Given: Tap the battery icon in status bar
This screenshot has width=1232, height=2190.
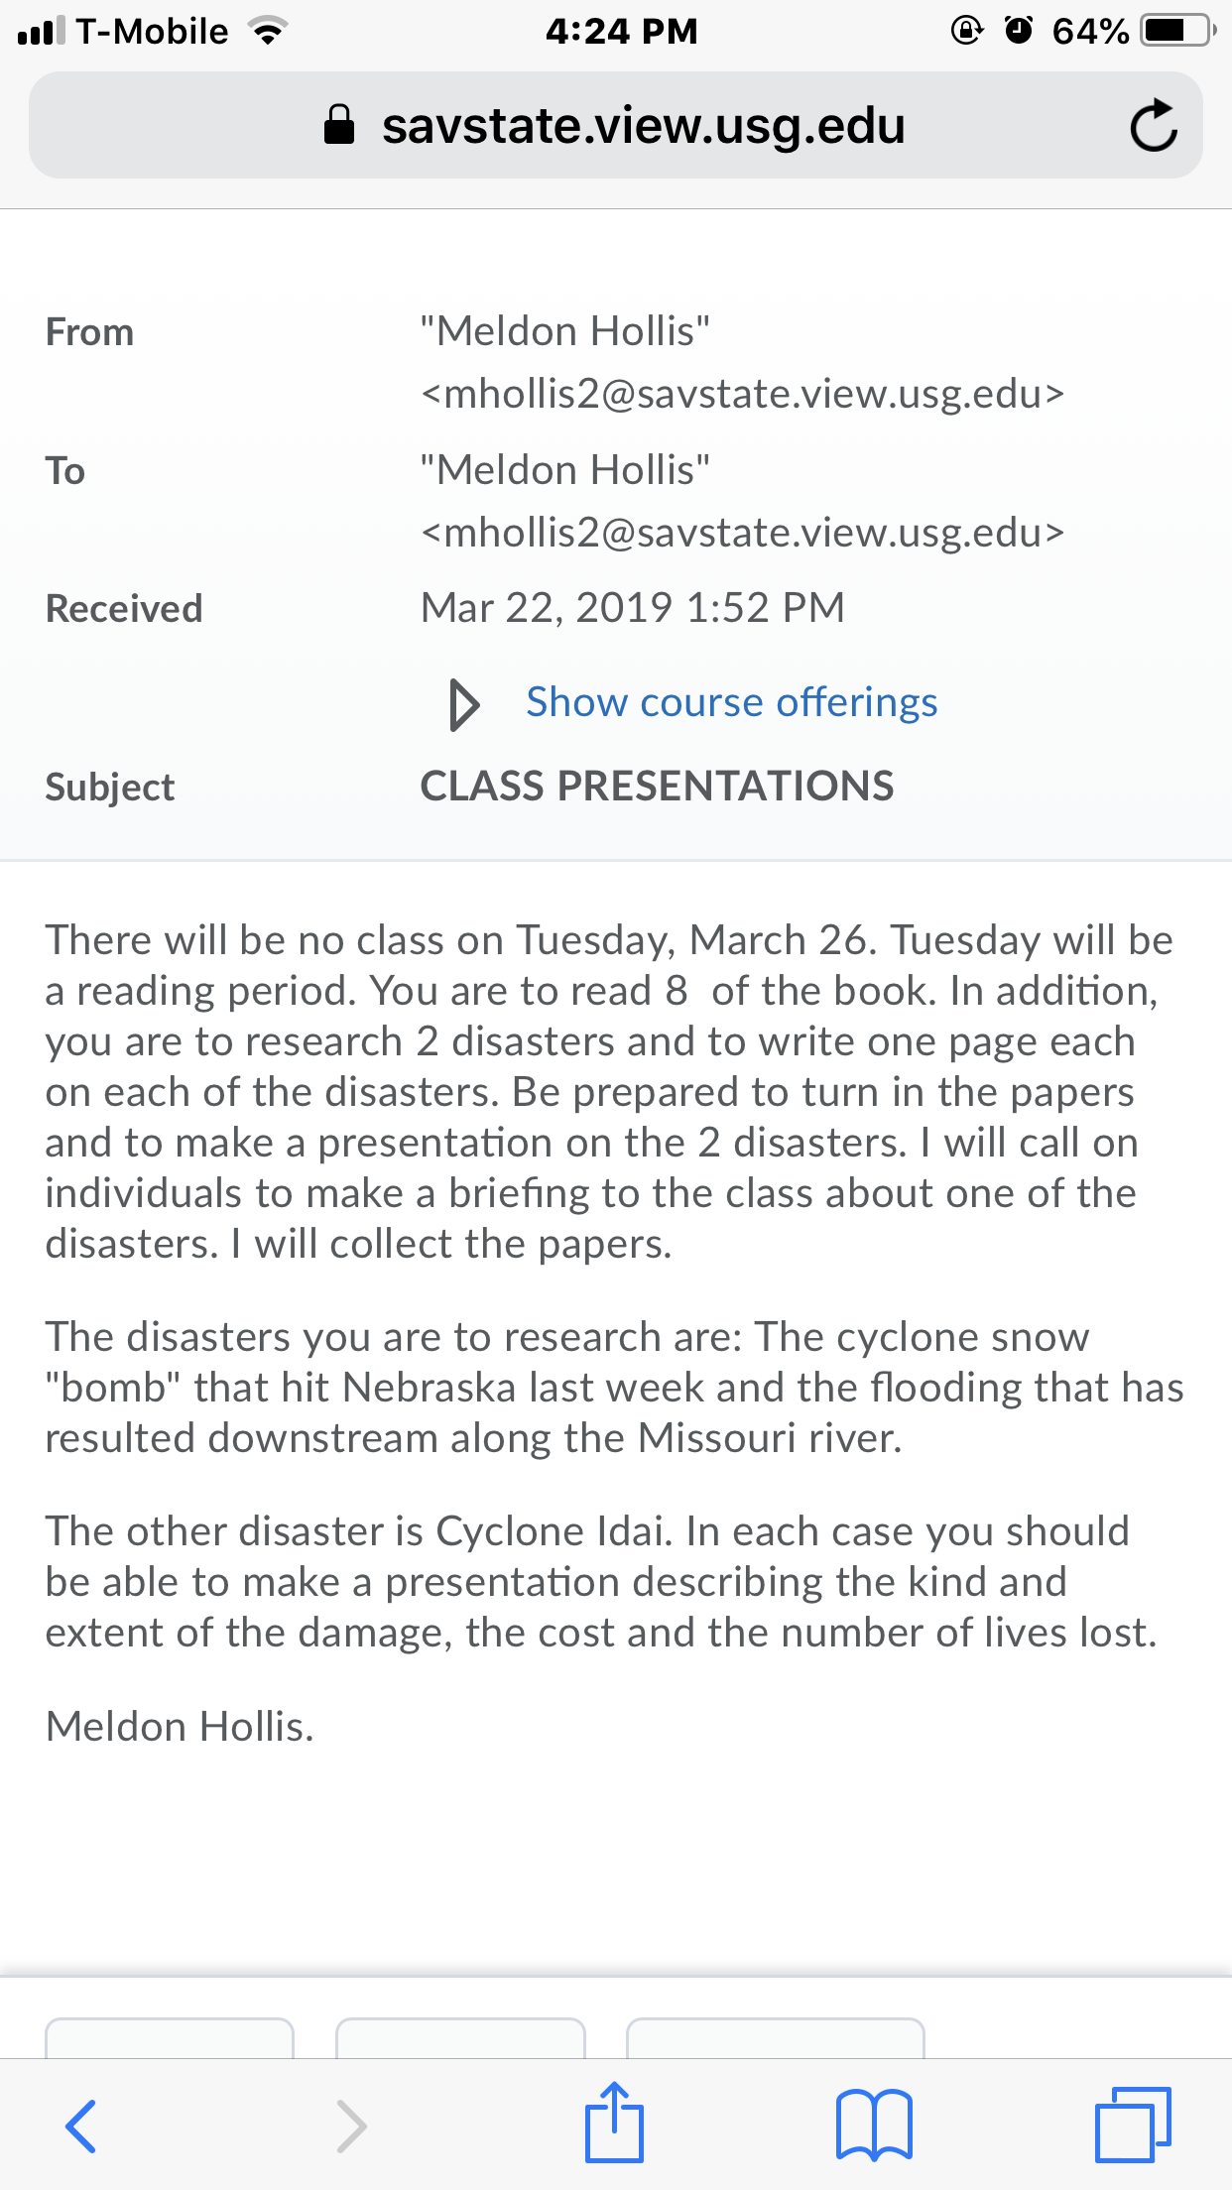Looking at the screenshot, I should pyautogui.click(x=1177, y=31).
